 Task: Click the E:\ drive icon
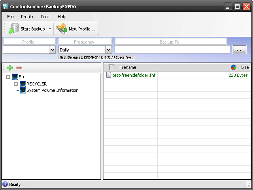tap(15, 77)
